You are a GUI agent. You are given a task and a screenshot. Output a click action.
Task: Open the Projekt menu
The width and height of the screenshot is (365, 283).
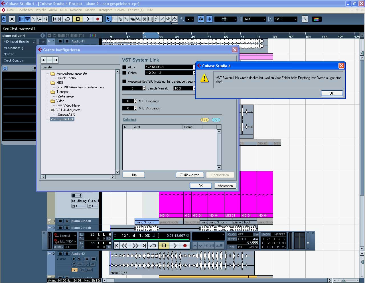point(41,10)
